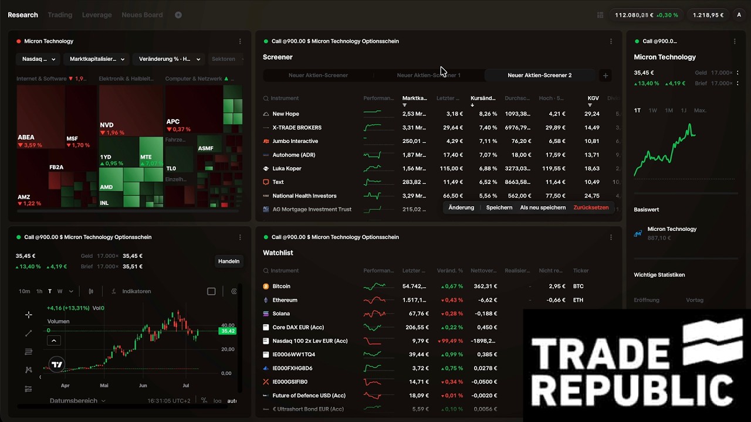Open the Research board tab

[x=23, y=15]
